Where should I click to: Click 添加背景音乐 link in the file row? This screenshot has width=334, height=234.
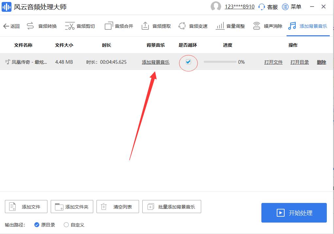[156, 62]
